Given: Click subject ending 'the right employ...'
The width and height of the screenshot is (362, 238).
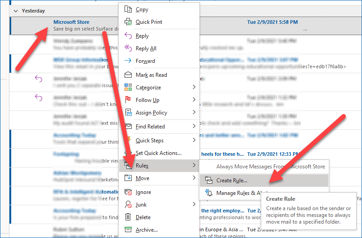Looking at the screenshot, I should [x=223, y=211].
